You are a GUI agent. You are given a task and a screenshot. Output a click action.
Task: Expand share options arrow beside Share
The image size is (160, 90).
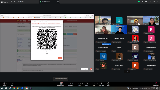(97, 83)
